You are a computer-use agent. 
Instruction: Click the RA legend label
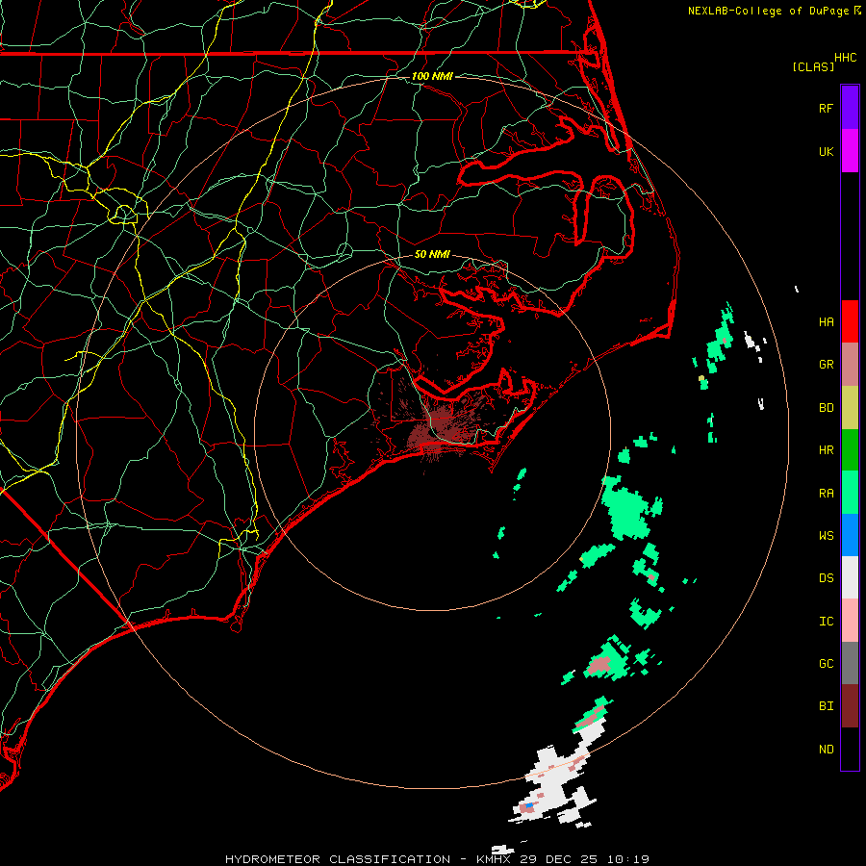(x=827, y=494)
